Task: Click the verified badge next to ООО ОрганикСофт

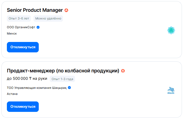Action: pos(38,27)
